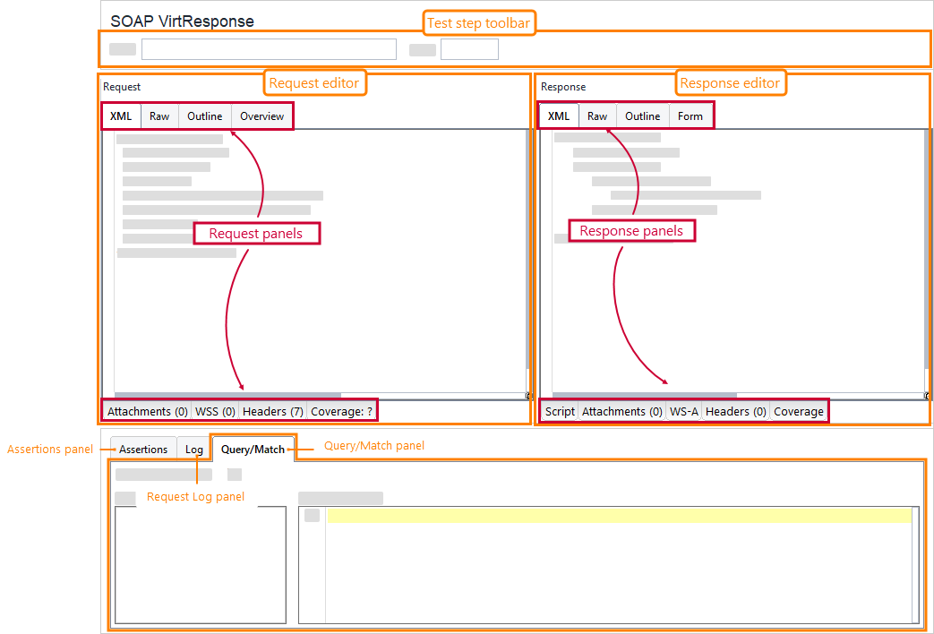
Task: Select the Query/Match tab
Action: [x=253, y=449]
